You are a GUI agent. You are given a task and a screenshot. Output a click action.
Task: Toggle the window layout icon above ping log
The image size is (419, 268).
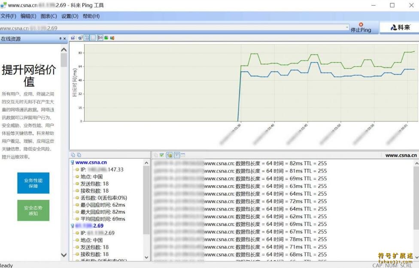coord(176,155)
